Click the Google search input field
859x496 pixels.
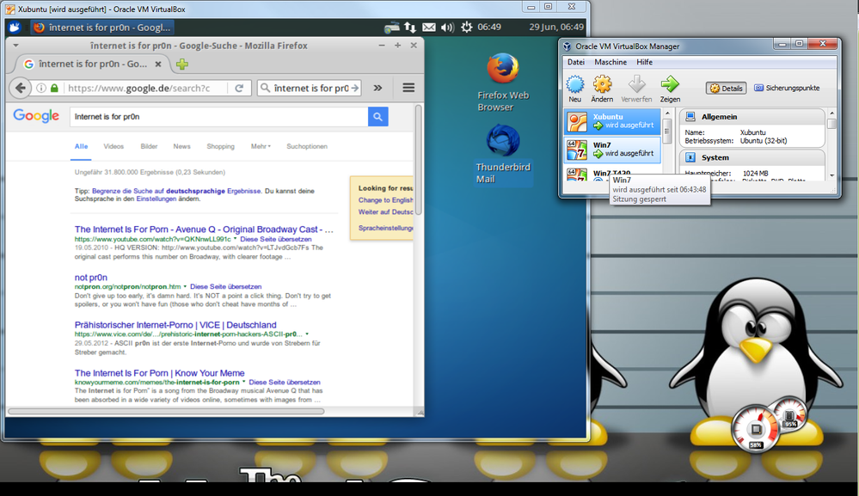[218, 117]
